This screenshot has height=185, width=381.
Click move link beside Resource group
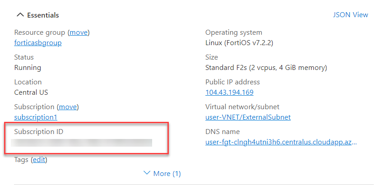[79, 32]
